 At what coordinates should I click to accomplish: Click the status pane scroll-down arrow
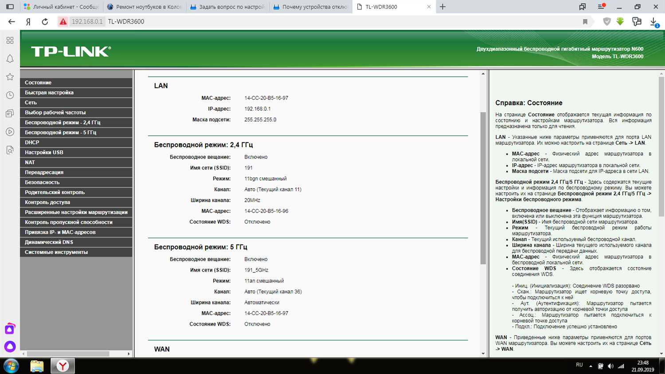pos(483,354)
